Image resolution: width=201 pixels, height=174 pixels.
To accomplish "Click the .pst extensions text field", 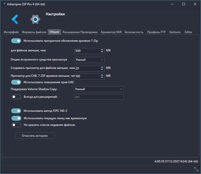I will 98,97.
